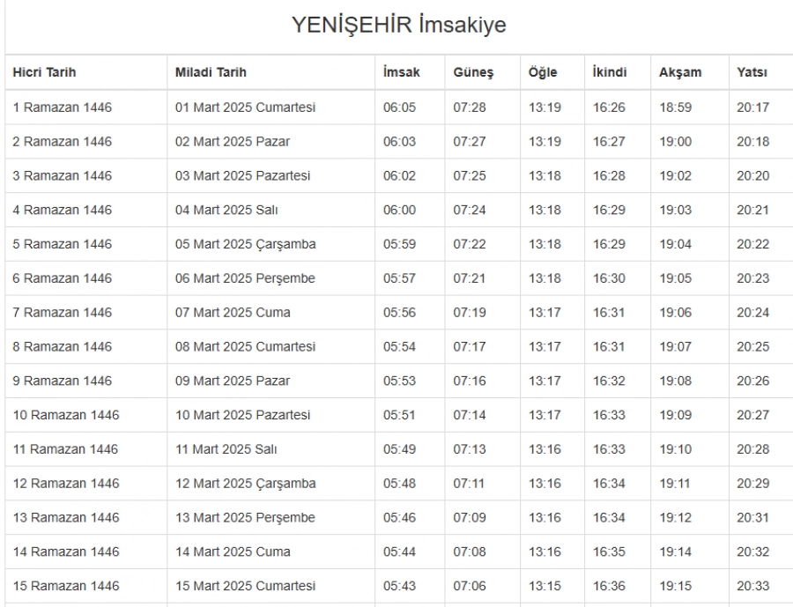Select the 15 Ramazan 1446 cell
Viewport: 793px width, 607px height.
[x=66, y=586]
